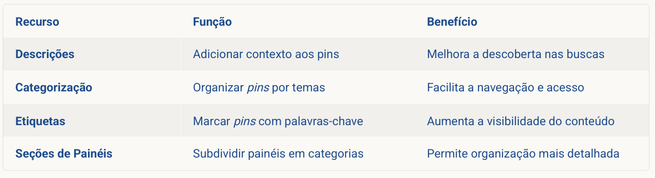The height and width of the screenshot is (178, 655).
Task: Click Aumenta a visibilidade do conteúdo
Action: (x=521, y=121)
